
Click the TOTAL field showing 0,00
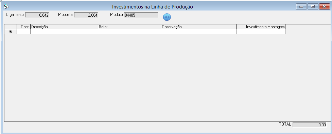tap(310, 125)
